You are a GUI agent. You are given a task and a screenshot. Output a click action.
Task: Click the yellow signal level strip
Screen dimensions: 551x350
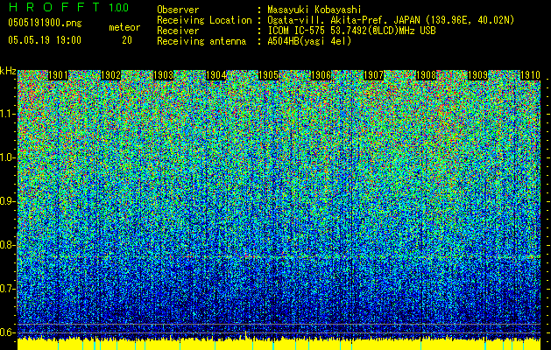coord(279,345)
